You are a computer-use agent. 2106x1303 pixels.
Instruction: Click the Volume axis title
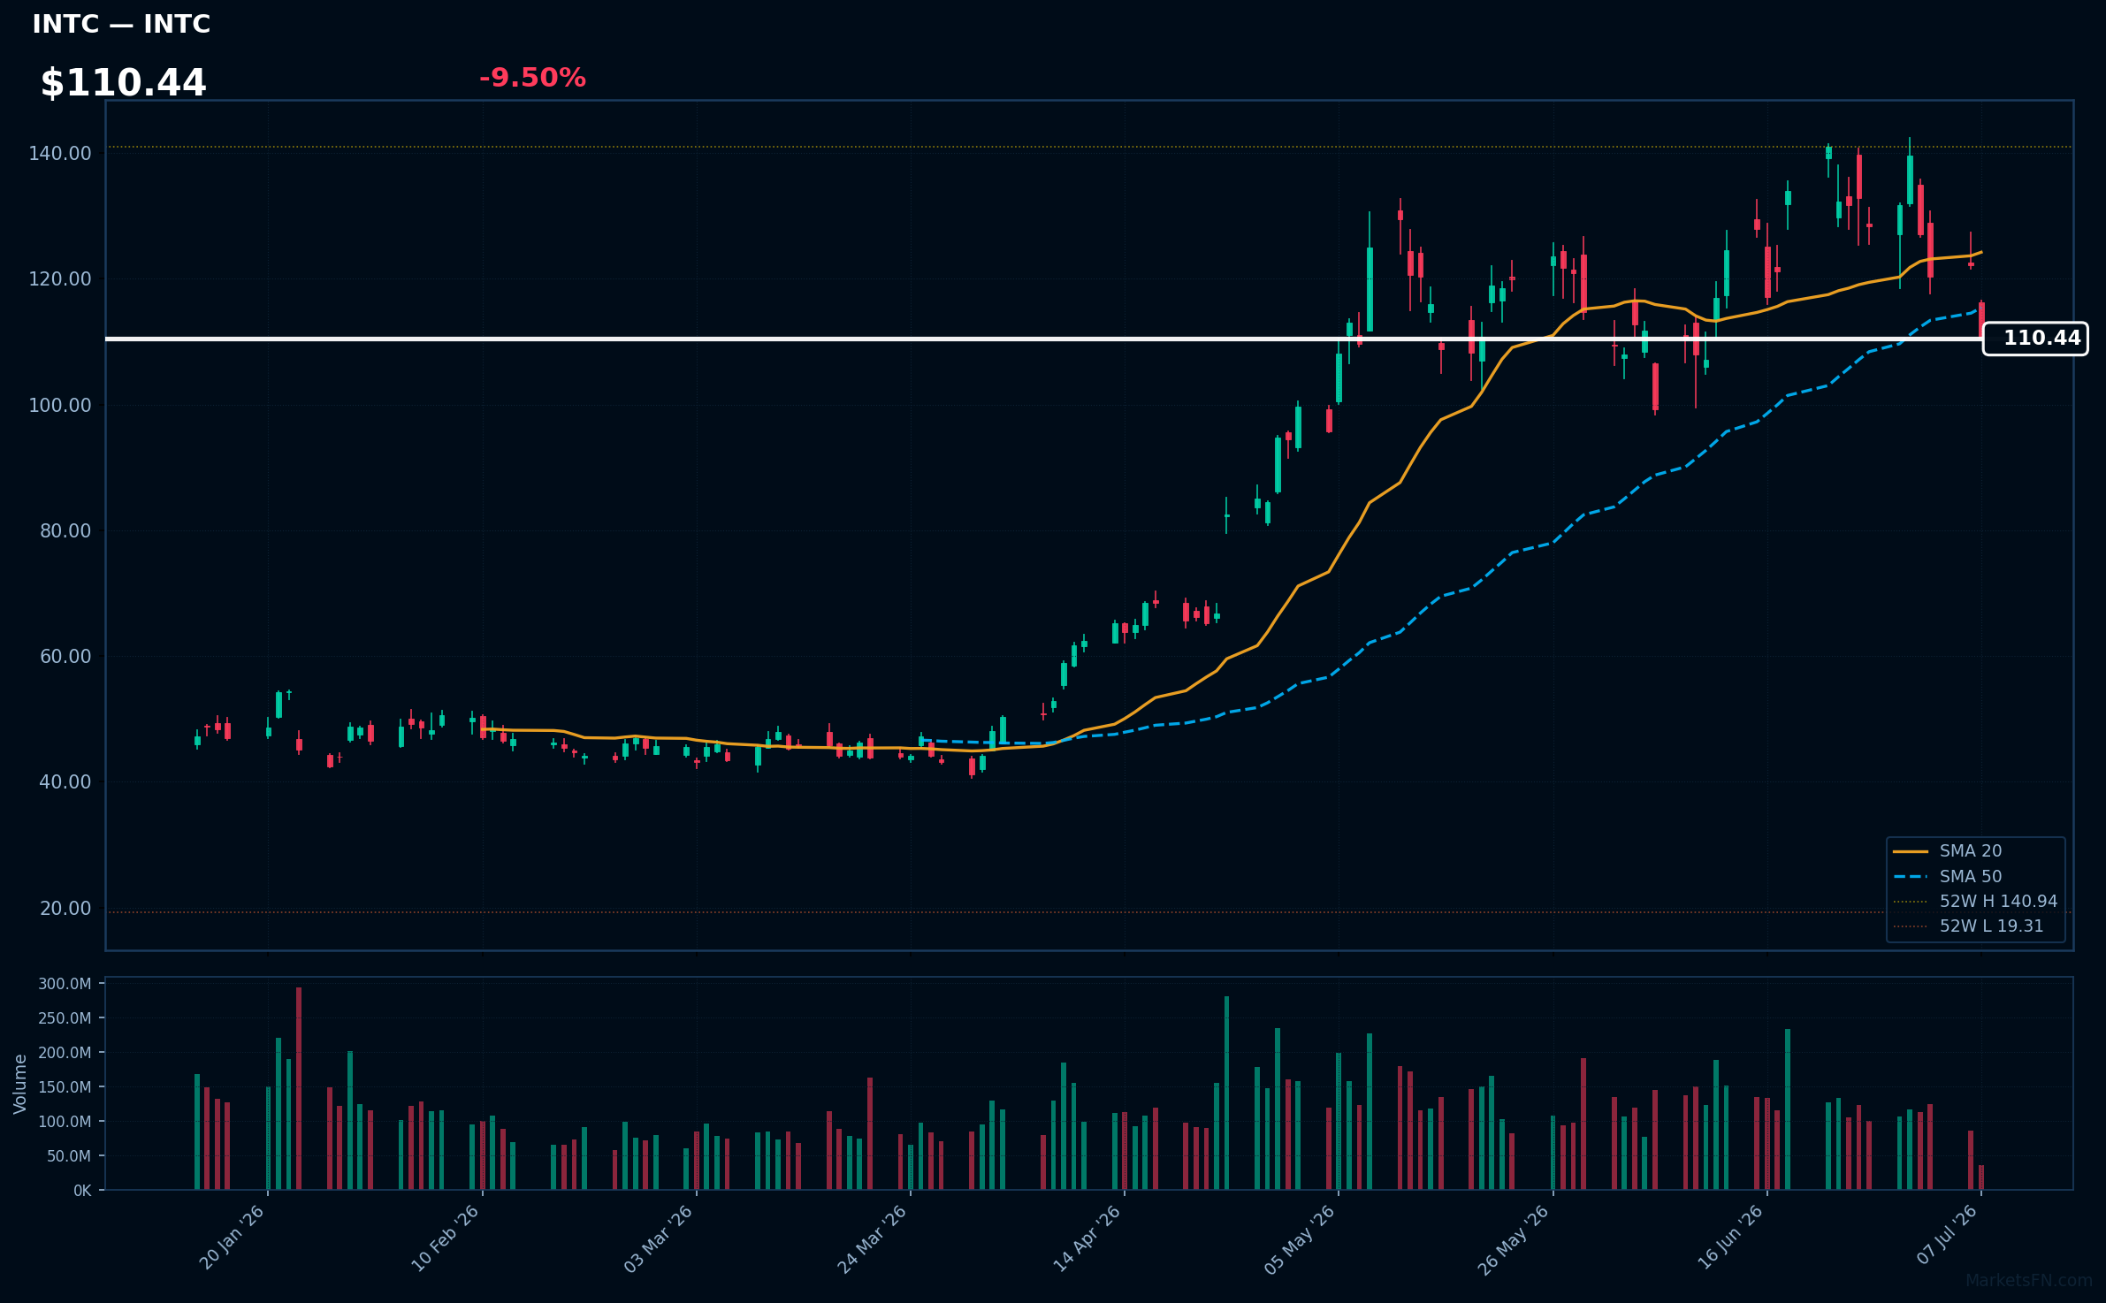pos(20,1084)
